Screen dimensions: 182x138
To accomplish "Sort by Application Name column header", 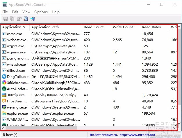I will tap(15, 27).
